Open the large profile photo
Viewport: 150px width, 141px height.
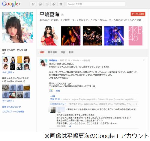pos(18,27)
